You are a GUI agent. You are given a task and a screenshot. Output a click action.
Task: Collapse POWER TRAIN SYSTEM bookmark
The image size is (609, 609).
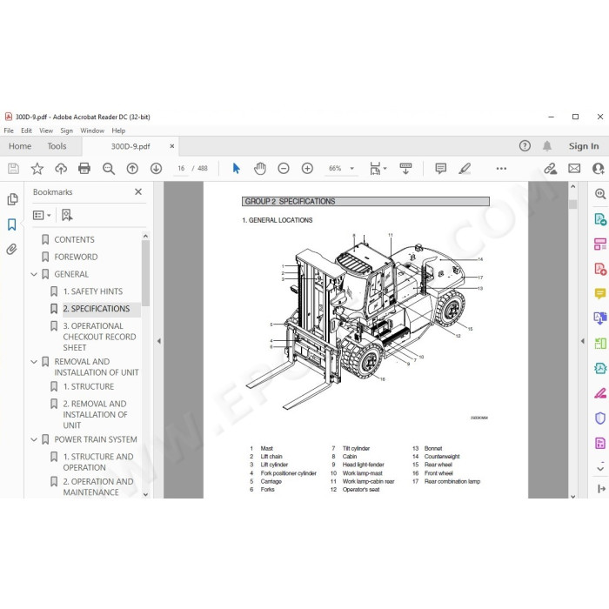[x=34, y=439]
